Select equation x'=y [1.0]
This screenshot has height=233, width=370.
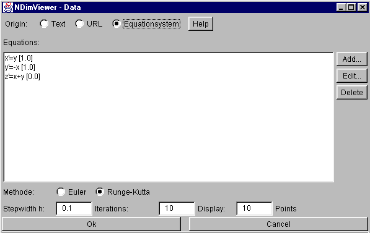(19, 58)
